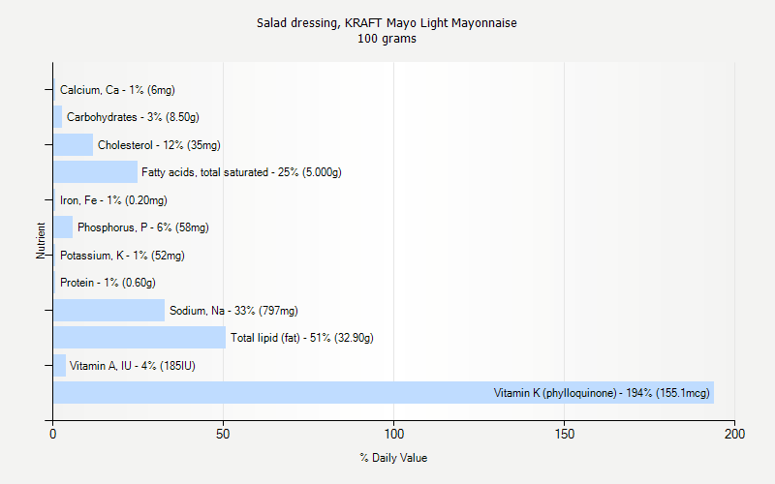The image size is (775, 484).
Task: Click the 'Protein - 1% (0.60g)' label
Action: [x=108, y=283]
